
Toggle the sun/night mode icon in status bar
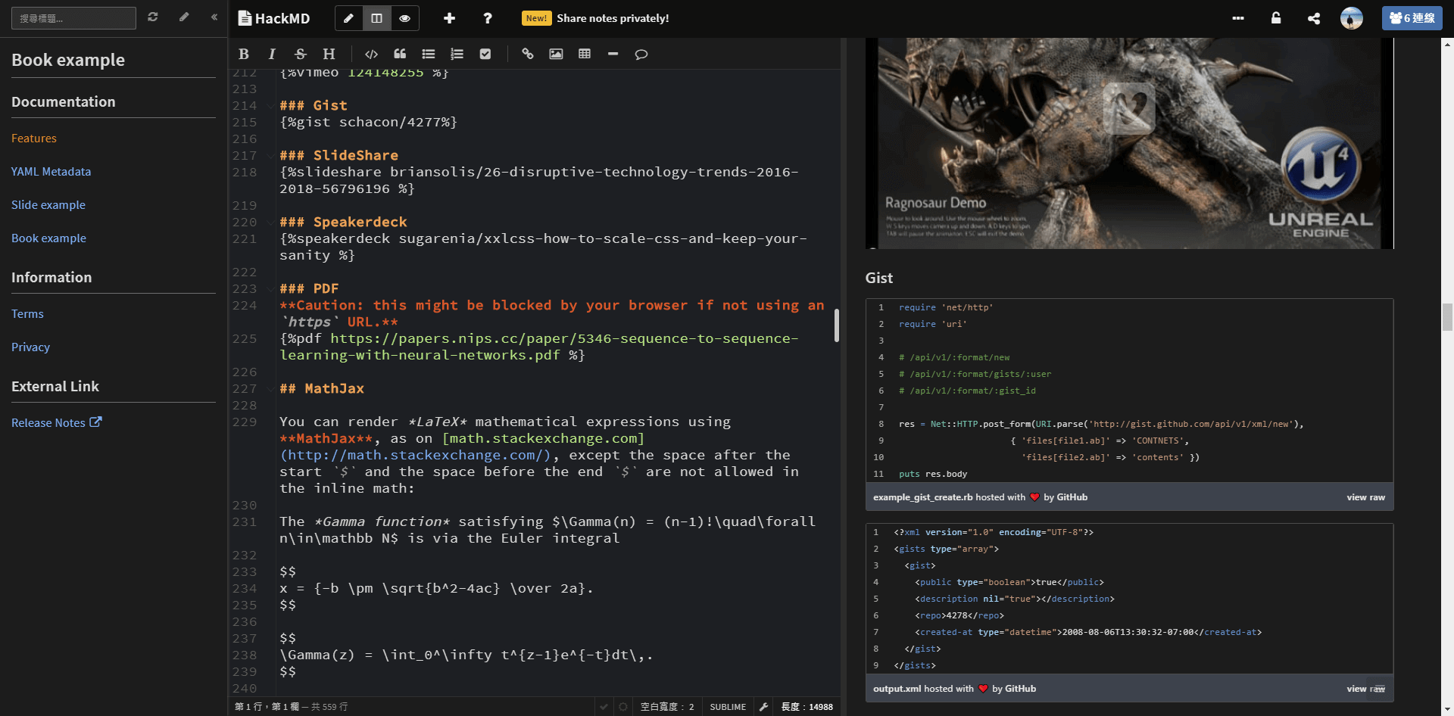(x=623, y=706)
